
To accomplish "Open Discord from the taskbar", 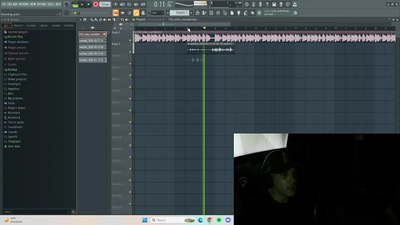I will pos(228,220).
